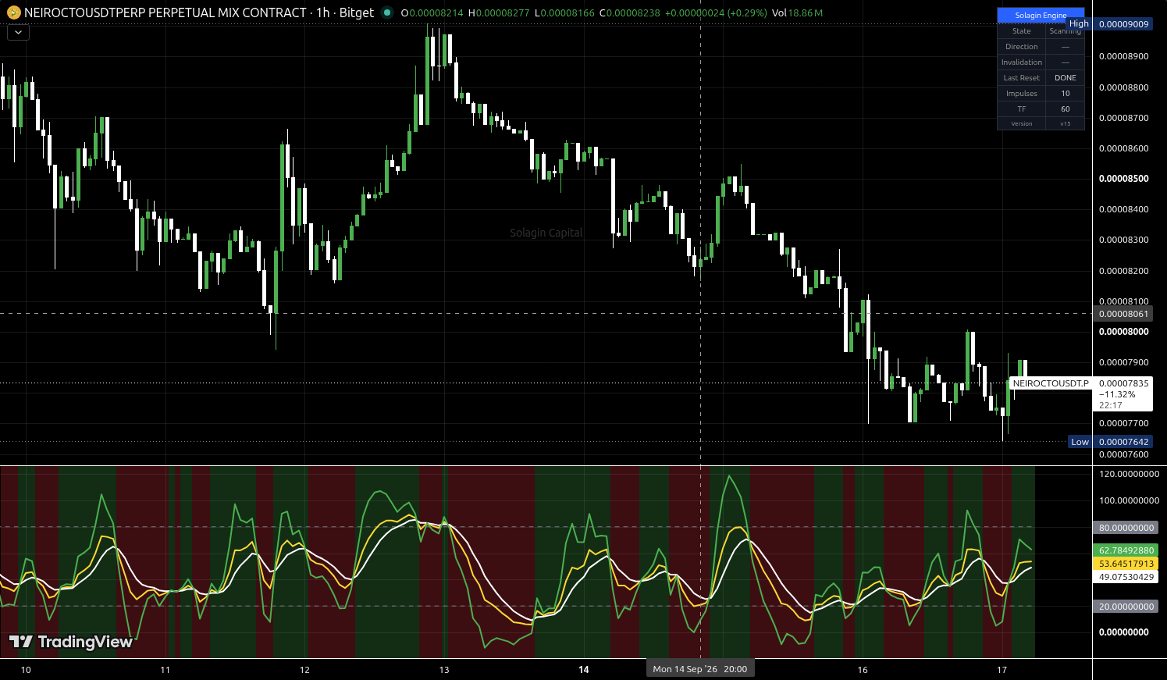The image size is (1167, 680).
Task: Click the current price value 0.00007835
Action: click(x=1123, y=383)
